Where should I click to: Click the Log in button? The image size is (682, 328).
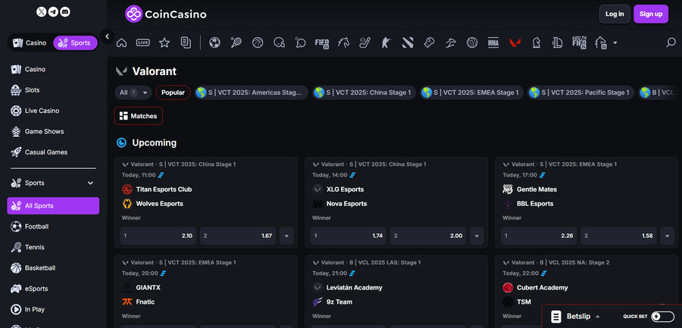pos(615,14)
